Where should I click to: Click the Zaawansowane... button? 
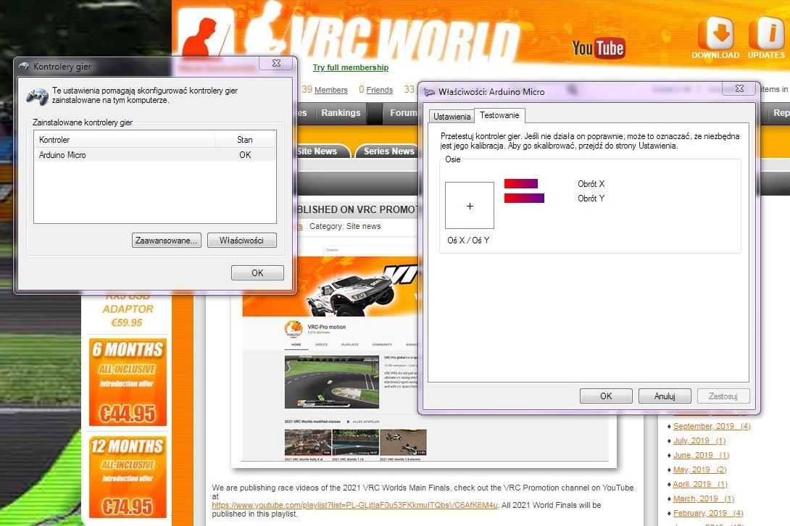pyautogui.click(x=166, y=241)
